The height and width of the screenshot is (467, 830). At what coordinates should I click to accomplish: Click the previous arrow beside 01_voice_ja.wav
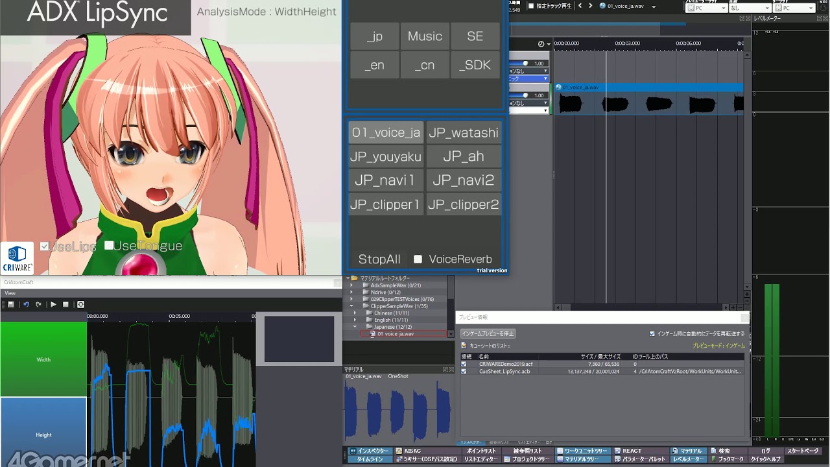point(580,6)
